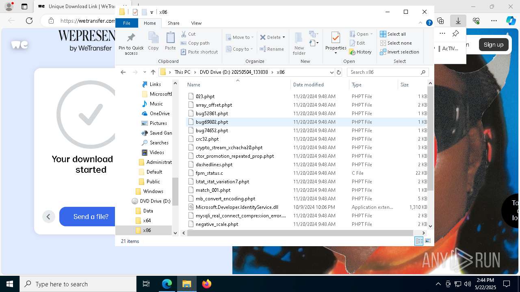520x292 pixels.
Task: Select the file 023.phpt
Action: pyautogui.click(x=205, y=97)
